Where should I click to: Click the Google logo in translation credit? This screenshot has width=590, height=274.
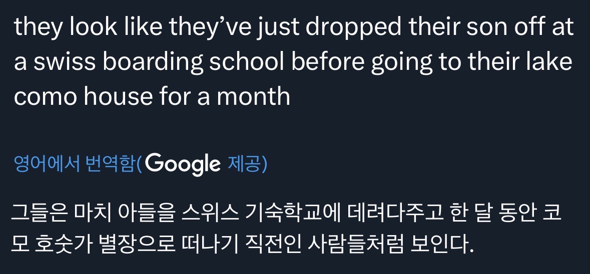click(183, 164)
